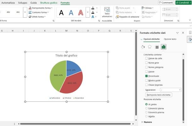
Task: Uncheck the Percentuale checkbox
Action: [146, 76]
